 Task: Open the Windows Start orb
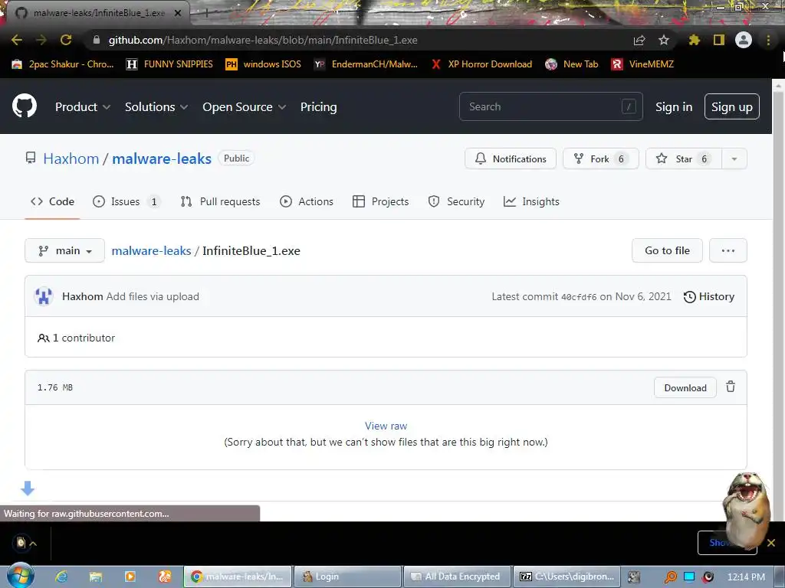pos(21,576)
